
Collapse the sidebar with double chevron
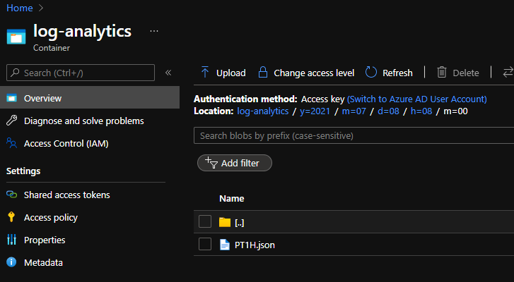coord(168,73)
